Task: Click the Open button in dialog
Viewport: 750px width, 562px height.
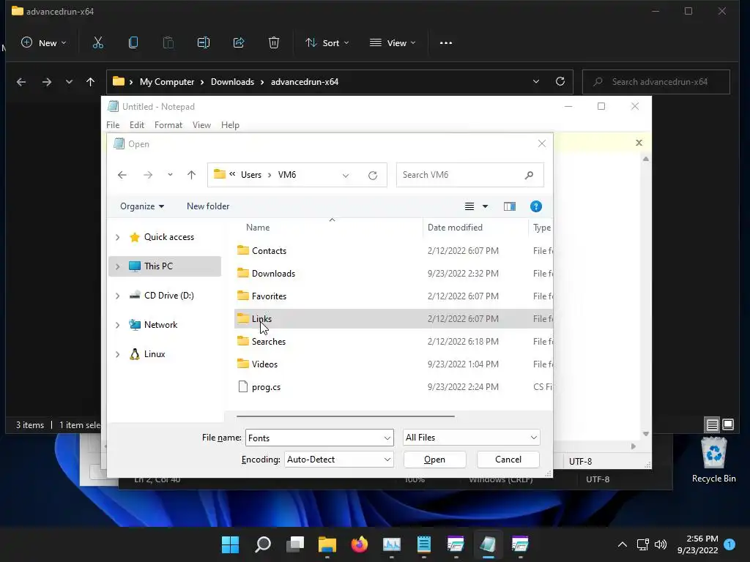Action: tap(435, 460)
